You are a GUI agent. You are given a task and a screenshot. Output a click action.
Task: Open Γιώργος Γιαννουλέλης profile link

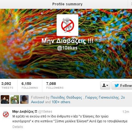click(x=102, y=97)
